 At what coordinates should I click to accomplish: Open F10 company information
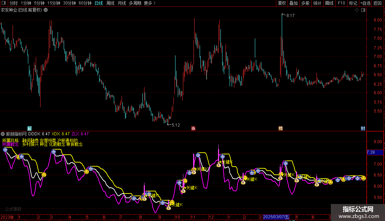pos(341,3)
